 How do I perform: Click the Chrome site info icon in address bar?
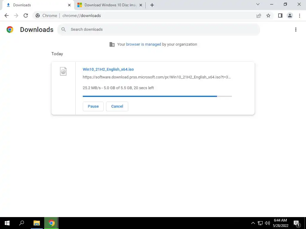[x=38, y=16]
